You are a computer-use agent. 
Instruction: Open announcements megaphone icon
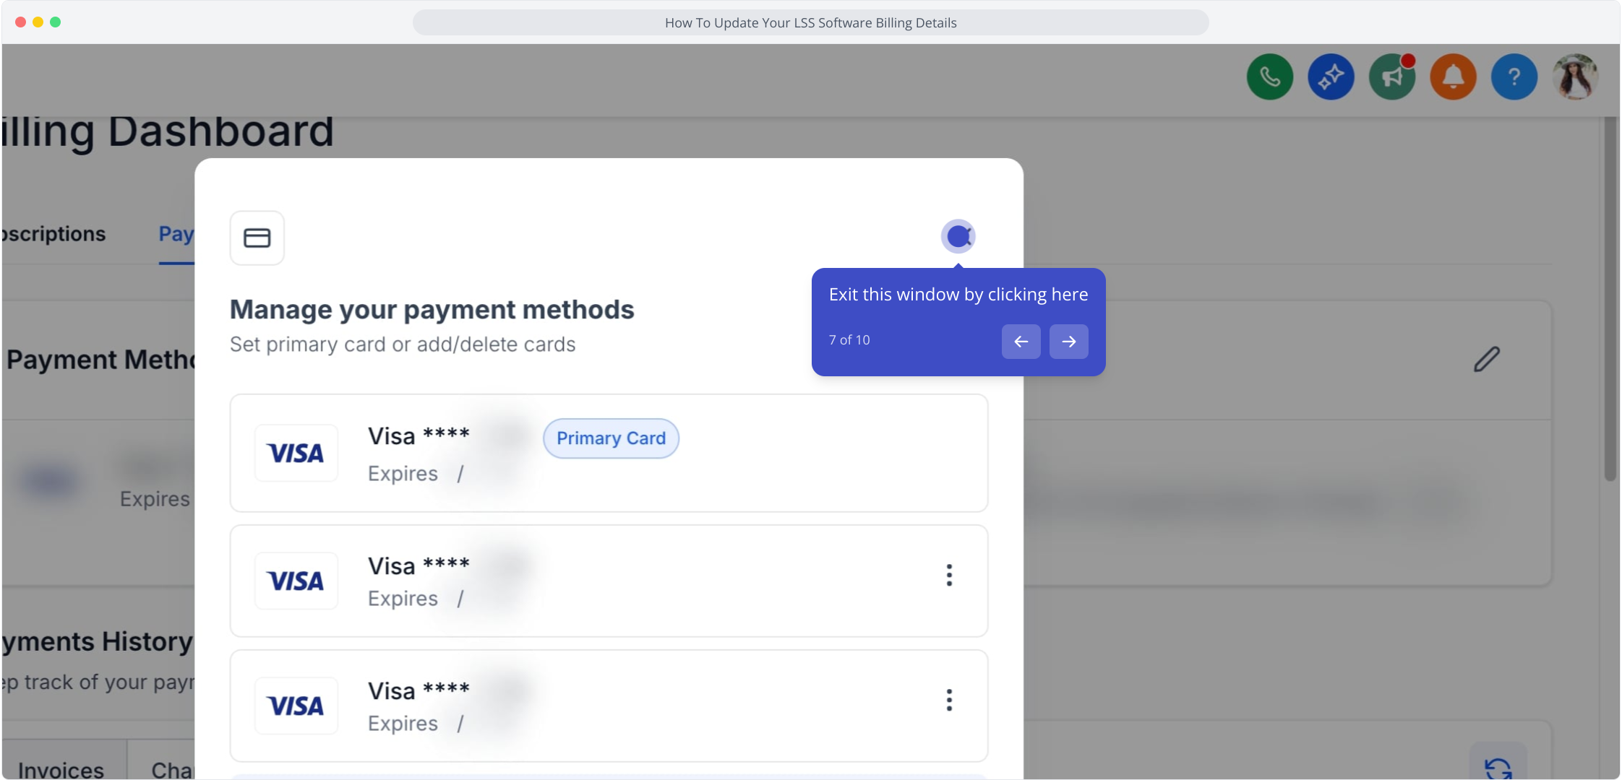(1392, 77)
